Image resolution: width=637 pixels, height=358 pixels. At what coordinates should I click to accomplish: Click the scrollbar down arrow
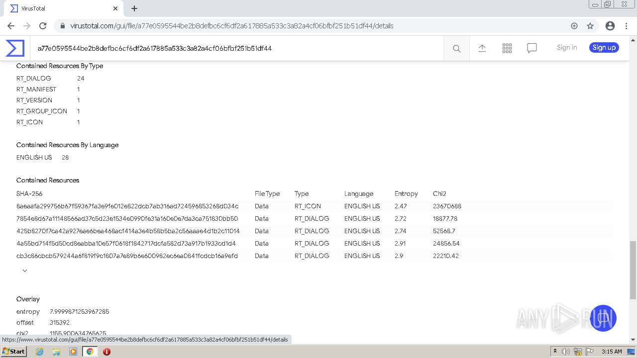633,340
